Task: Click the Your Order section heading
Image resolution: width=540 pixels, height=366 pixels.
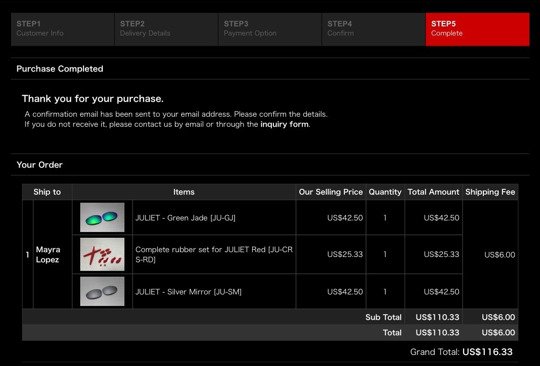Action: coord(39,165)
